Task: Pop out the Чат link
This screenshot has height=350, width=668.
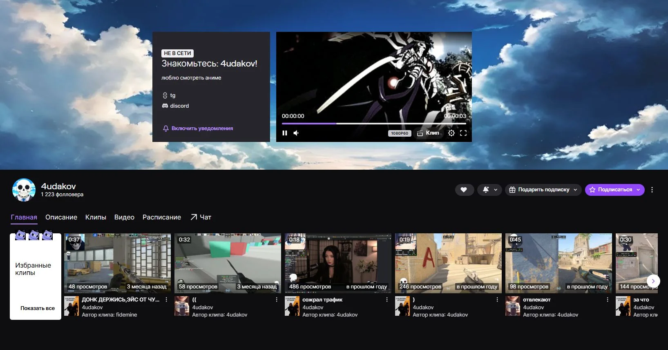Action: pos(201,217)
